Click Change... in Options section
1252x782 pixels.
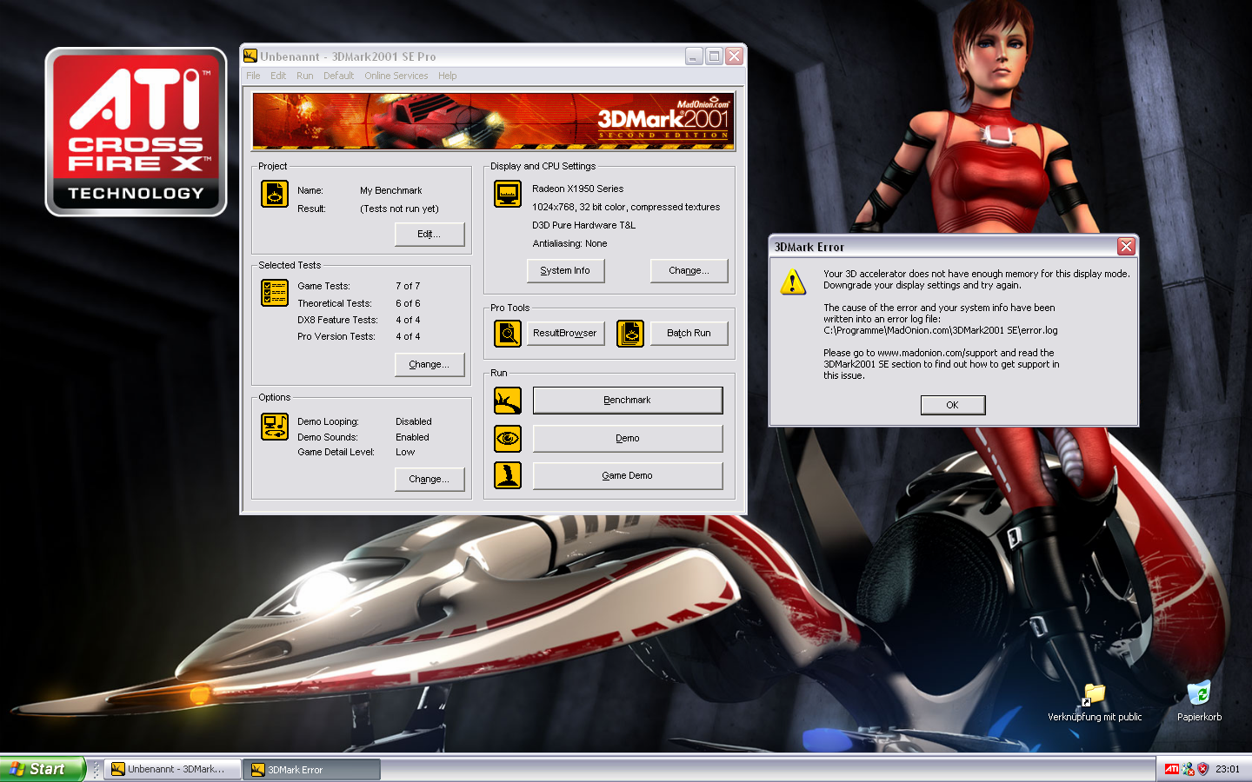430,479
